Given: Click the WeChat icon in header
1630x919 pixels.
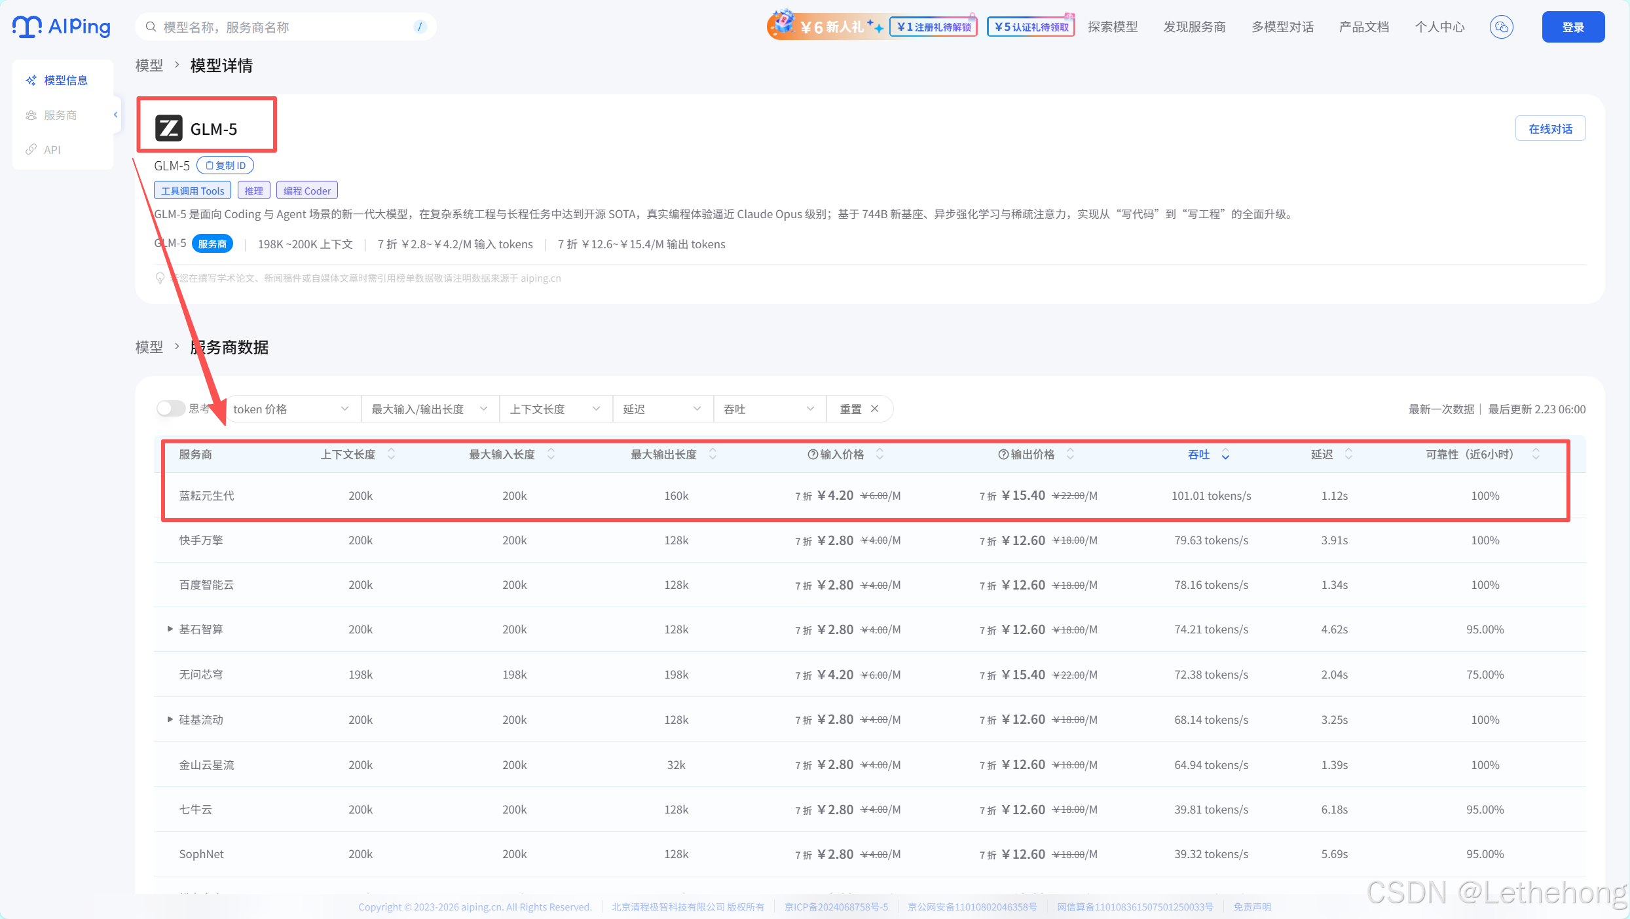Looking at the screenshot, I should click(x=1501, y=27).
